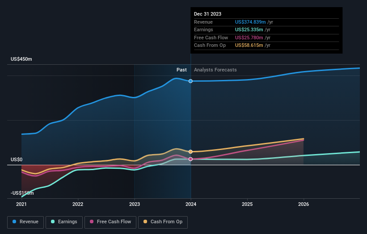Screen dimensions: 367x234
Task: Toggle the Free Cash Flow legend button
Action: point(110,222)
